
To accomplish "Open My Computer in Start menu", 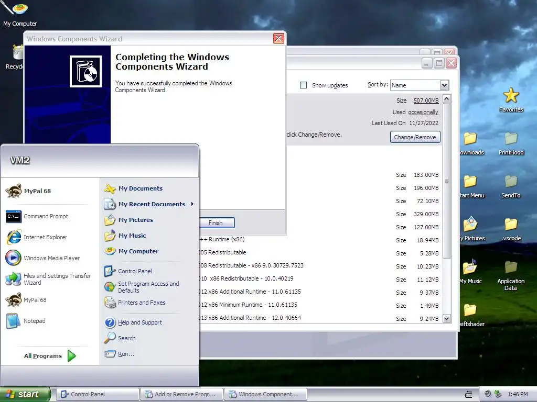I will (x=132, y=251).
